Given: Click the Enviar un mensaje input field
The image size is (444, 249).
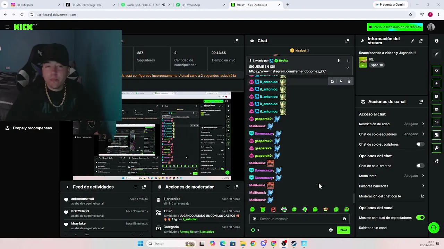Looking at the screenshot, I should click(x=299, y=219).
